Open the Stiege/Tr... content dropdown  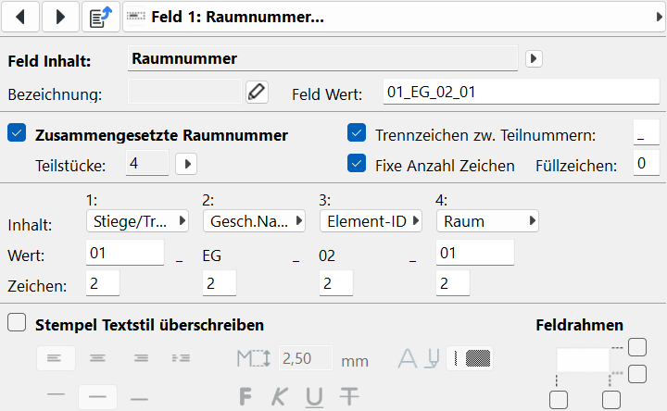click(x=137, y=221)
